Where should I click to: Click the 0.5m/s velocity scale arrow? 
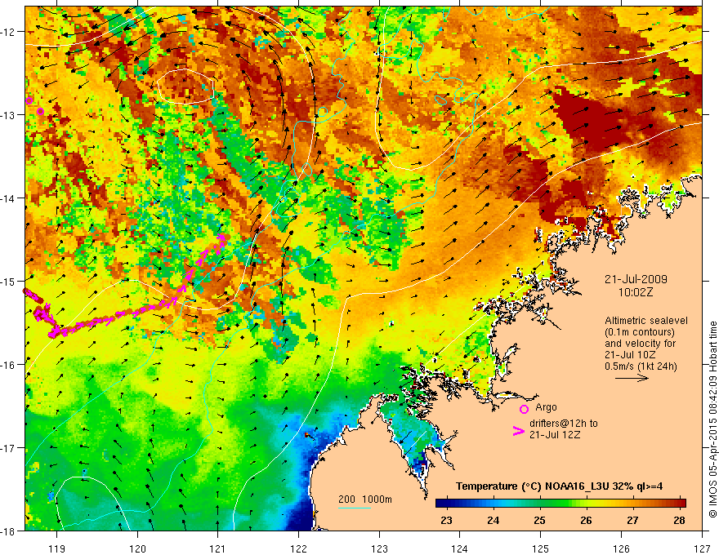[x=632, y=378]
